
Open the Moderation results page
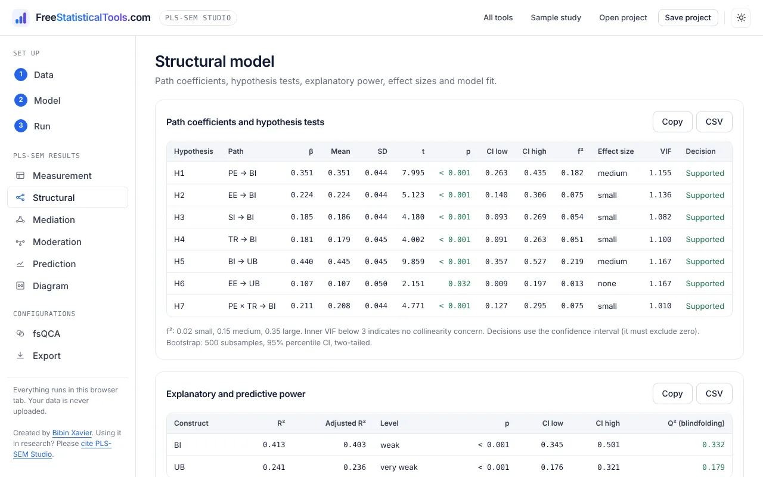pyautogui.click(x=67, y=242)
